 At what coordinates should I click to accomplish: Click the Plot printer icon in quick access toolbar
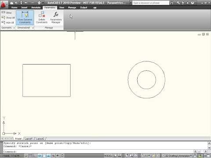[39, 3]
